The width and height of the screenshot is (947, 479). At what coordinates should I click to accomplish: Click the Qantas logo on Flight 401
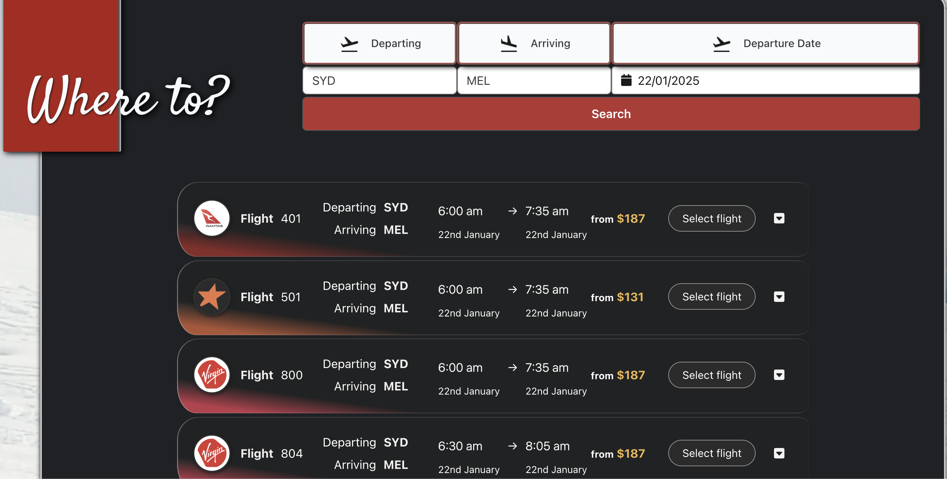[x=212, y=218]
